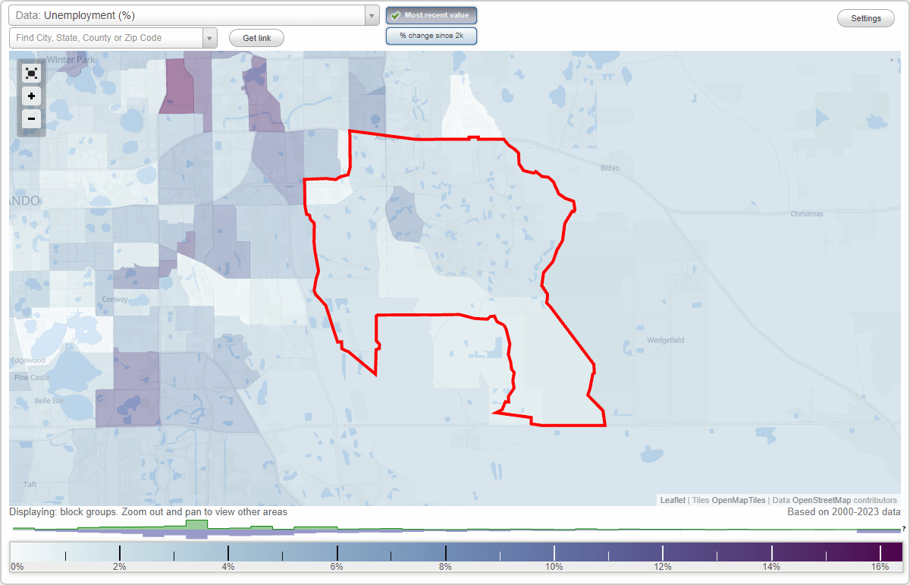Screen dimensions: 910x585
Task: Expand the Find City search dropdown arrow
Action: coord(210,37)
